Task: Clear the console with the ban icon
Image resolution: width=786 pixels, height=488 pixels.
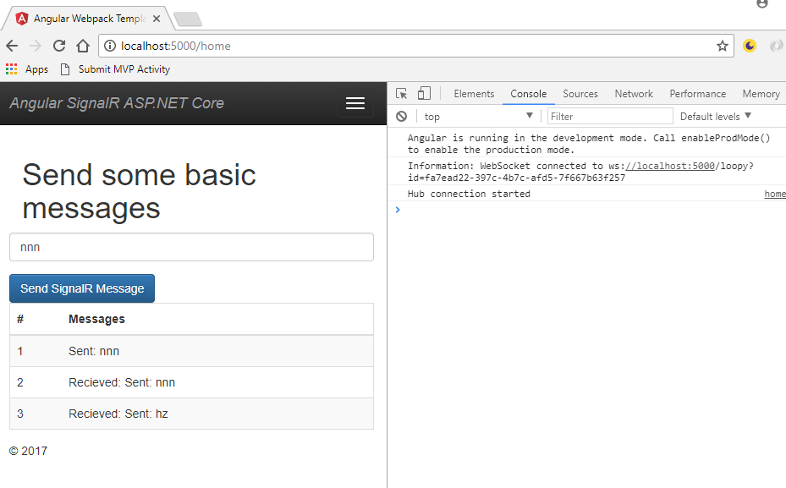Action: pos(401,117)
